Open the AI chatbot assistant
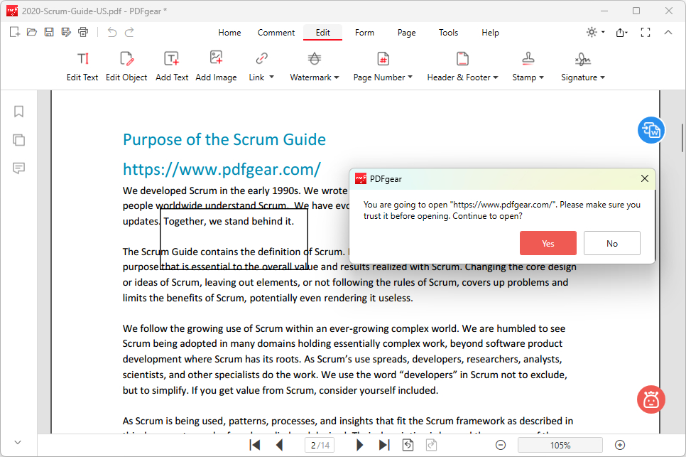The width and height of the screenshot is (686, 457). pos(650,399)
